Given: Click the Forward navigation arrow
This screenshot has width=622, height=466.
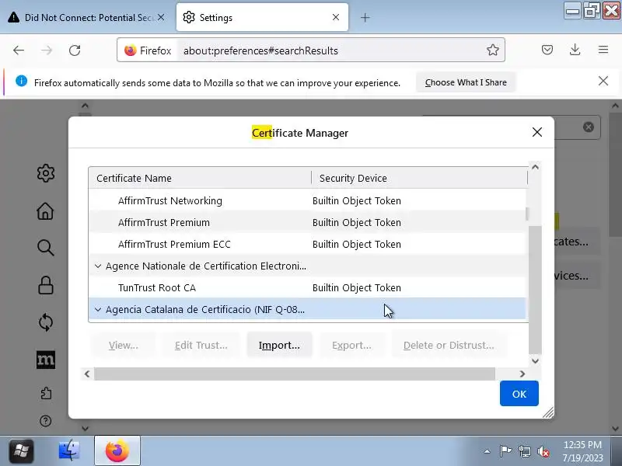Looking at the screenshot, I should pyautogui.click(x=47, y=50).
